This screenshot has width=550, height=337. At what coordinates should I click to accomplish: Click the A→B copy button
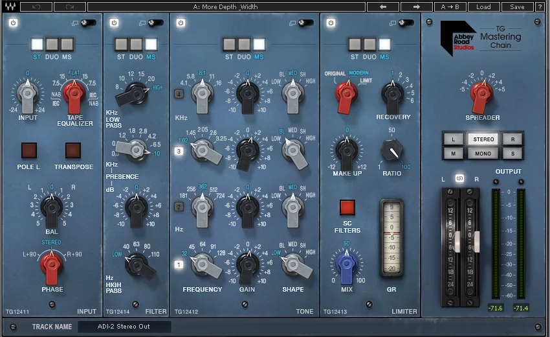click(450, 6)
